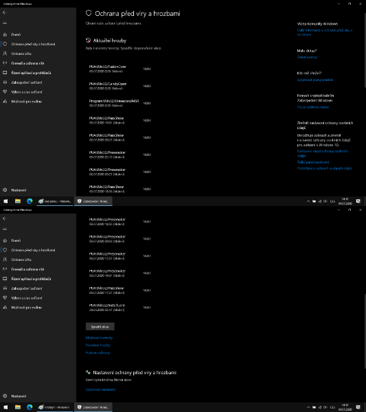Select Řízení aplikací a prohlížečů in lower sidebar

point(31,279)
